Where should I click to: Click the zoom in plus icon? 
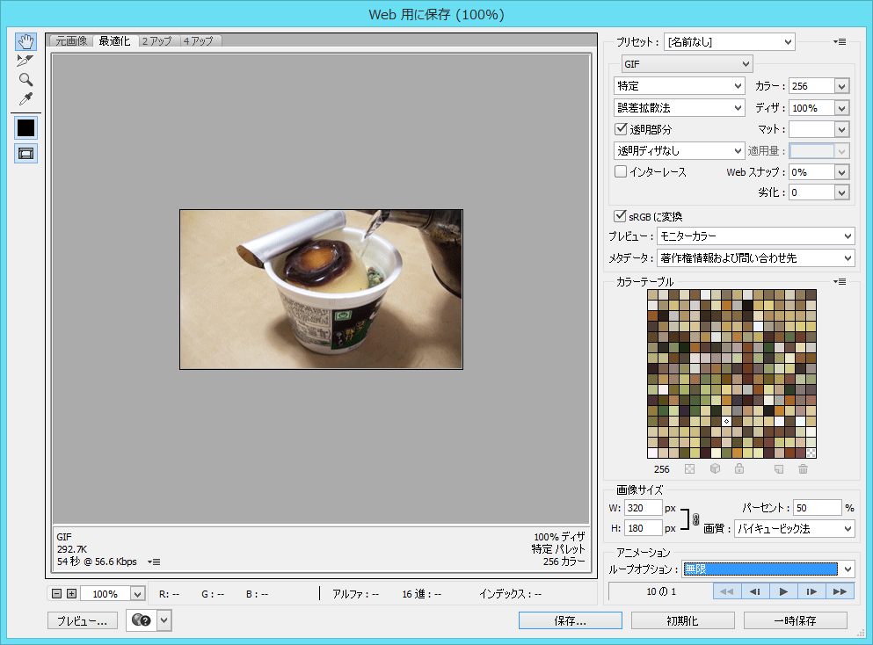tap(71, 594)
